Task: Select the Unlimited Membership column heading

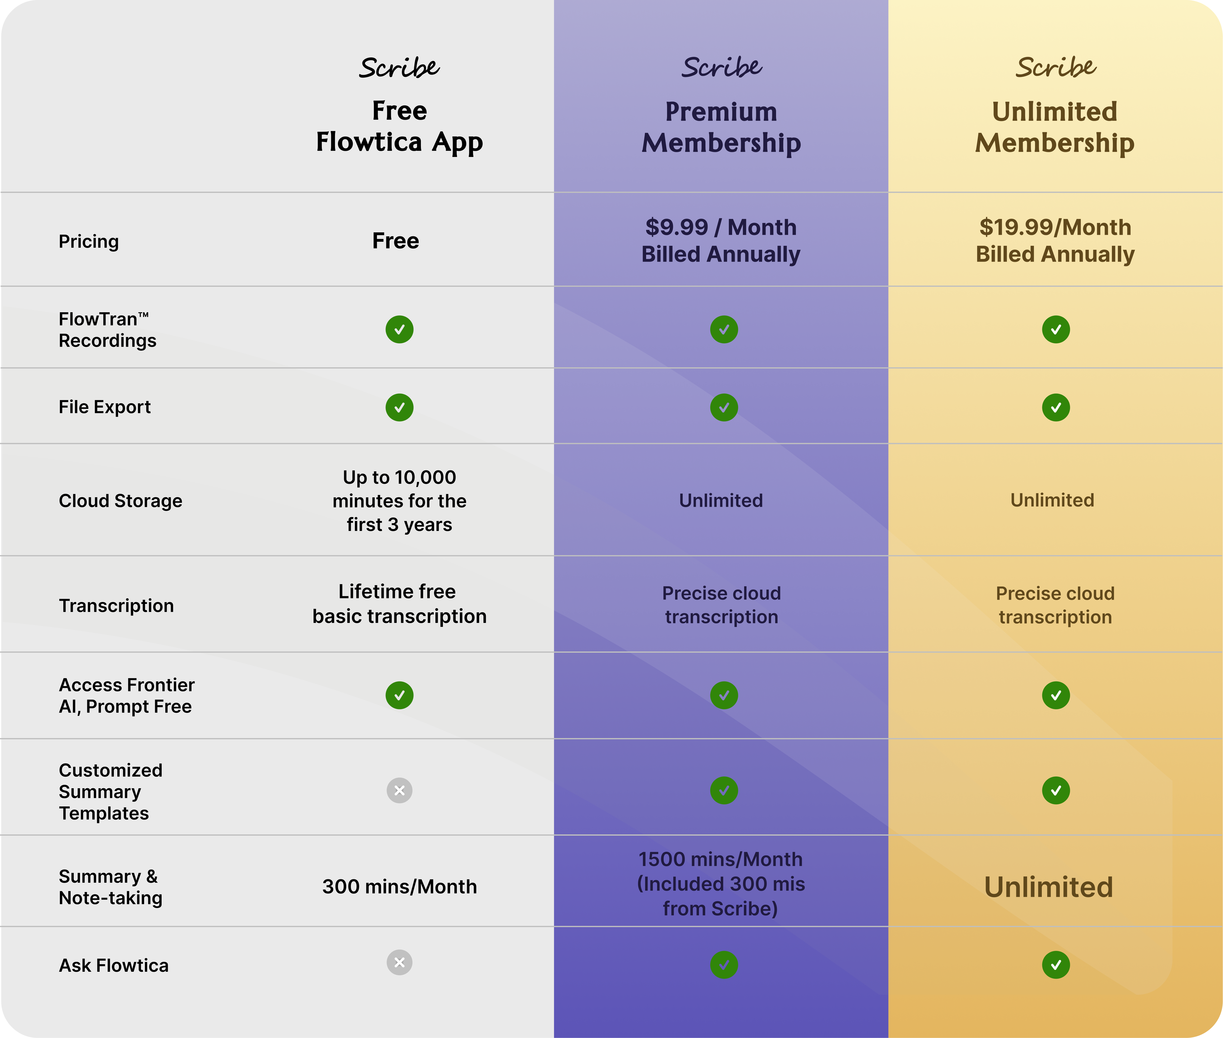Action: [1055, 127]
